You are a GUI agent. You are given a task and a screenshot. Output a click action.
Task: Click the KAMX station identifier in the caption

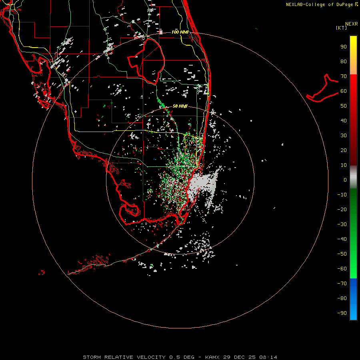pyautogui.click(x=212, y=357)
